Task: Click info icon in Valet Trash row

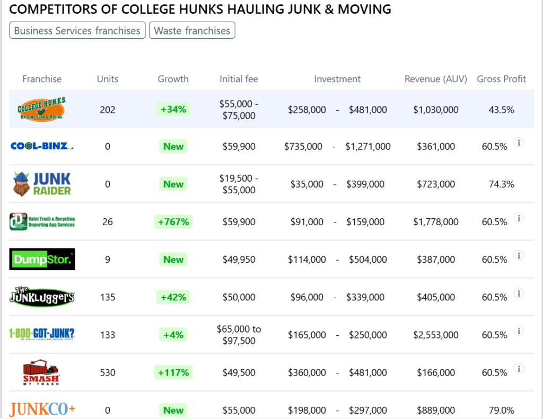Action: coord(519,218)
